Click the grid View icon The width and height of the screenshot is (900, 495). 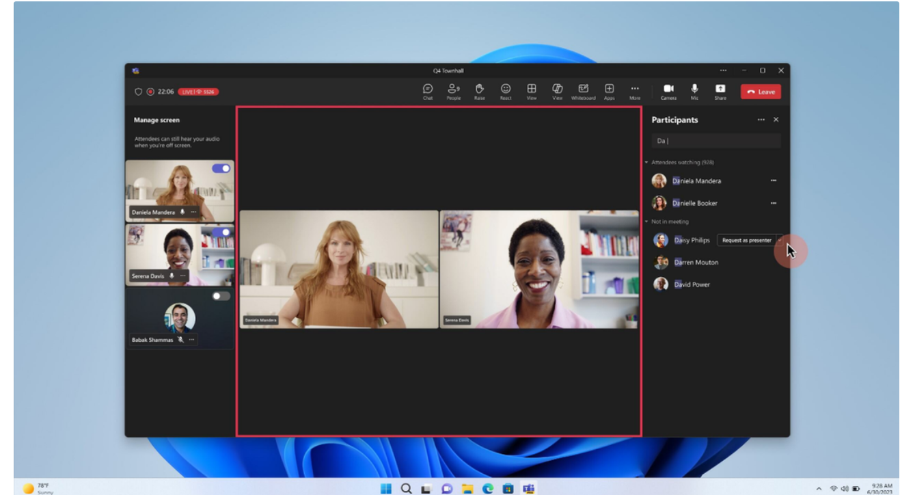531,92
